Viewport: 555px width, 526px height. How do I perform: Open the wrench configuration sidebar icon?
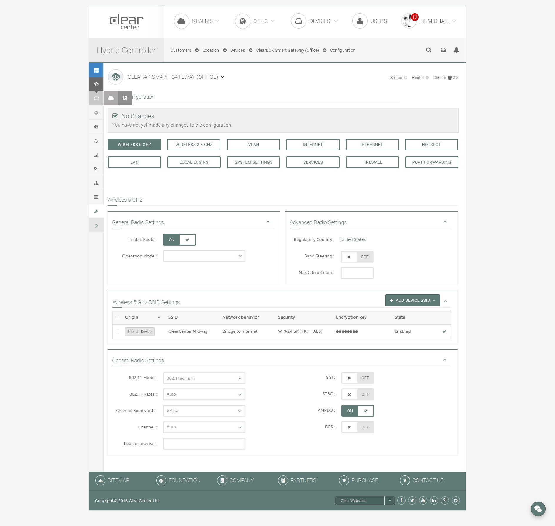tap(96, 211)
